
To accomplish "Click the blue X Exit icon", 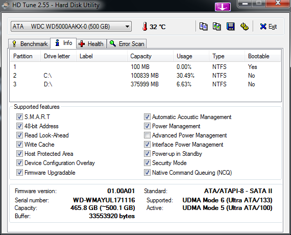I will tap(263, 27).
